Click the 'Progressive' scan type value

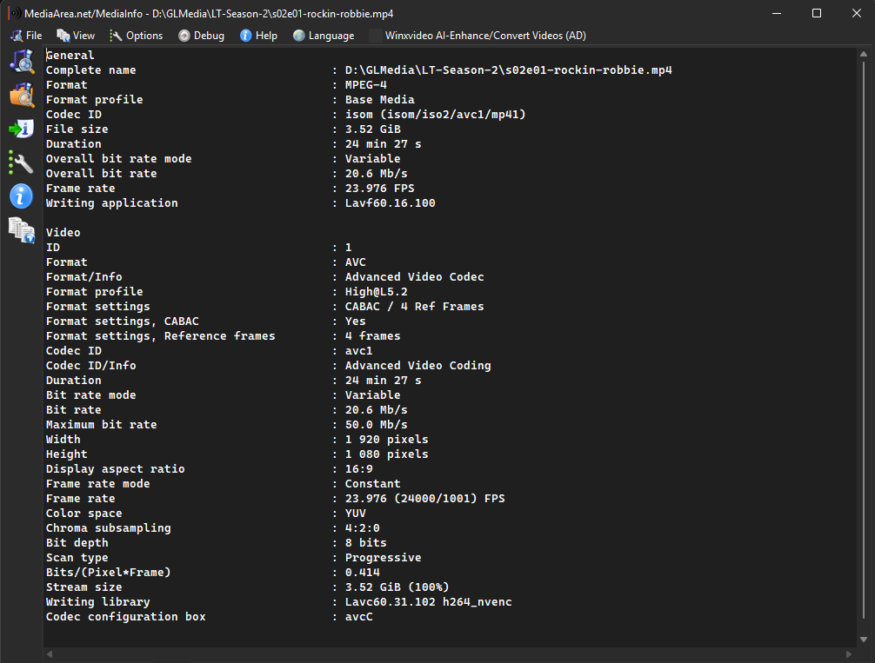(x=384, y=558)
